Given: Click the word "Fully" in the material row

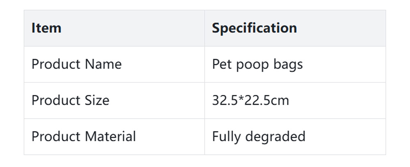Looking at the screenshot, I should (x=226, y=137).
